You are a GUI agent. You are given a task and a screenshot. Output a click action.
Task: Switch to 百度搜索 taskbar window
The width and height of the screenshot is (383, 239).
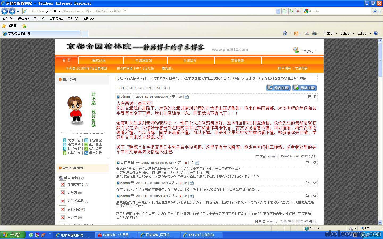pos(159,235)
